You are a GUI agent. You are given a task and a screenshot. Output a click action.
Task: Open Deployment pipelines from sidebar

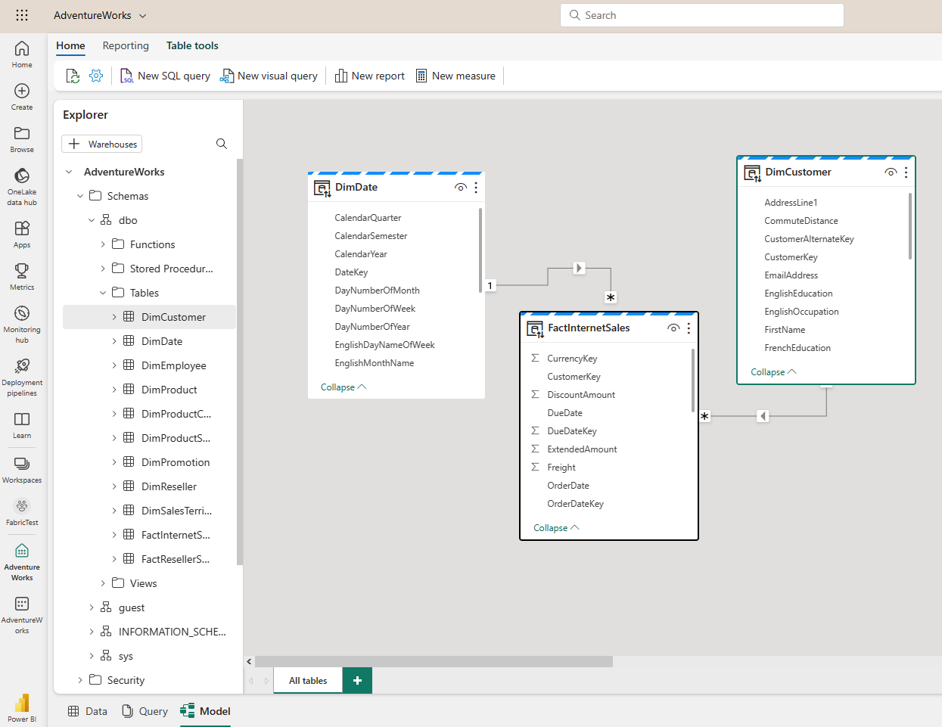tap(22, 367)
